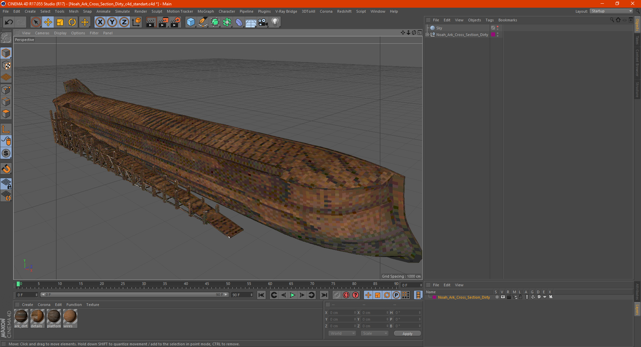Screen dimensions: 641x347
Task: Toggle layer Lock padlock icon
Action: pos(520,297)
